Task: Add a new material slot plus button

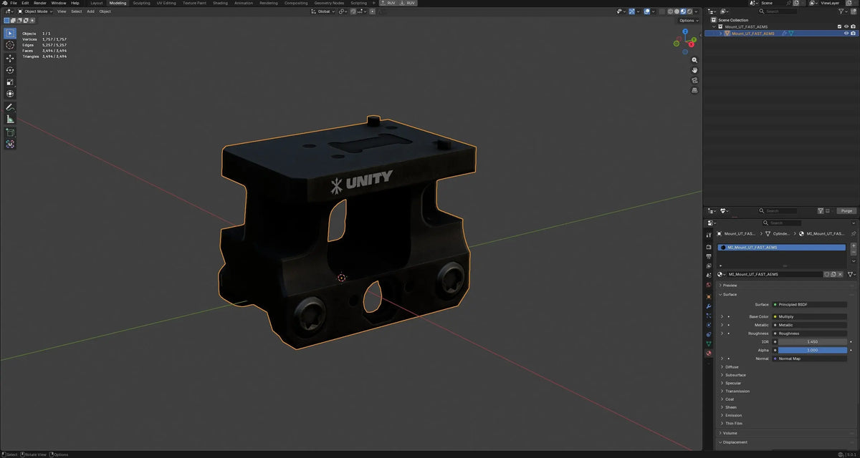Action: pyautogui.click(x=854, y=245)
